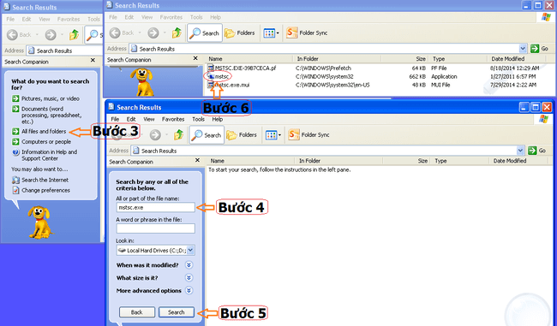
Task: Open View menu in front Search Results window
Action: [x=149, y=119]
